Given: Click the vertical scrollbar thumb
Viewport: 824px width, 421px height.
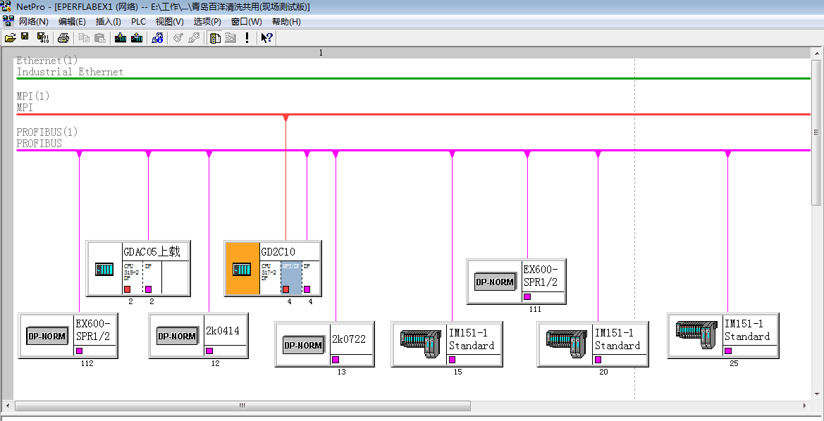Looking at the screenshot, I should (816, 132).
